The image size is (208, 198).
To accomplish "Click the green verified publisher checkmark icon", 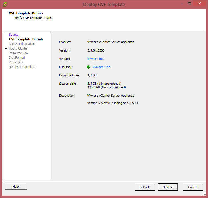I will click(89, 67).
